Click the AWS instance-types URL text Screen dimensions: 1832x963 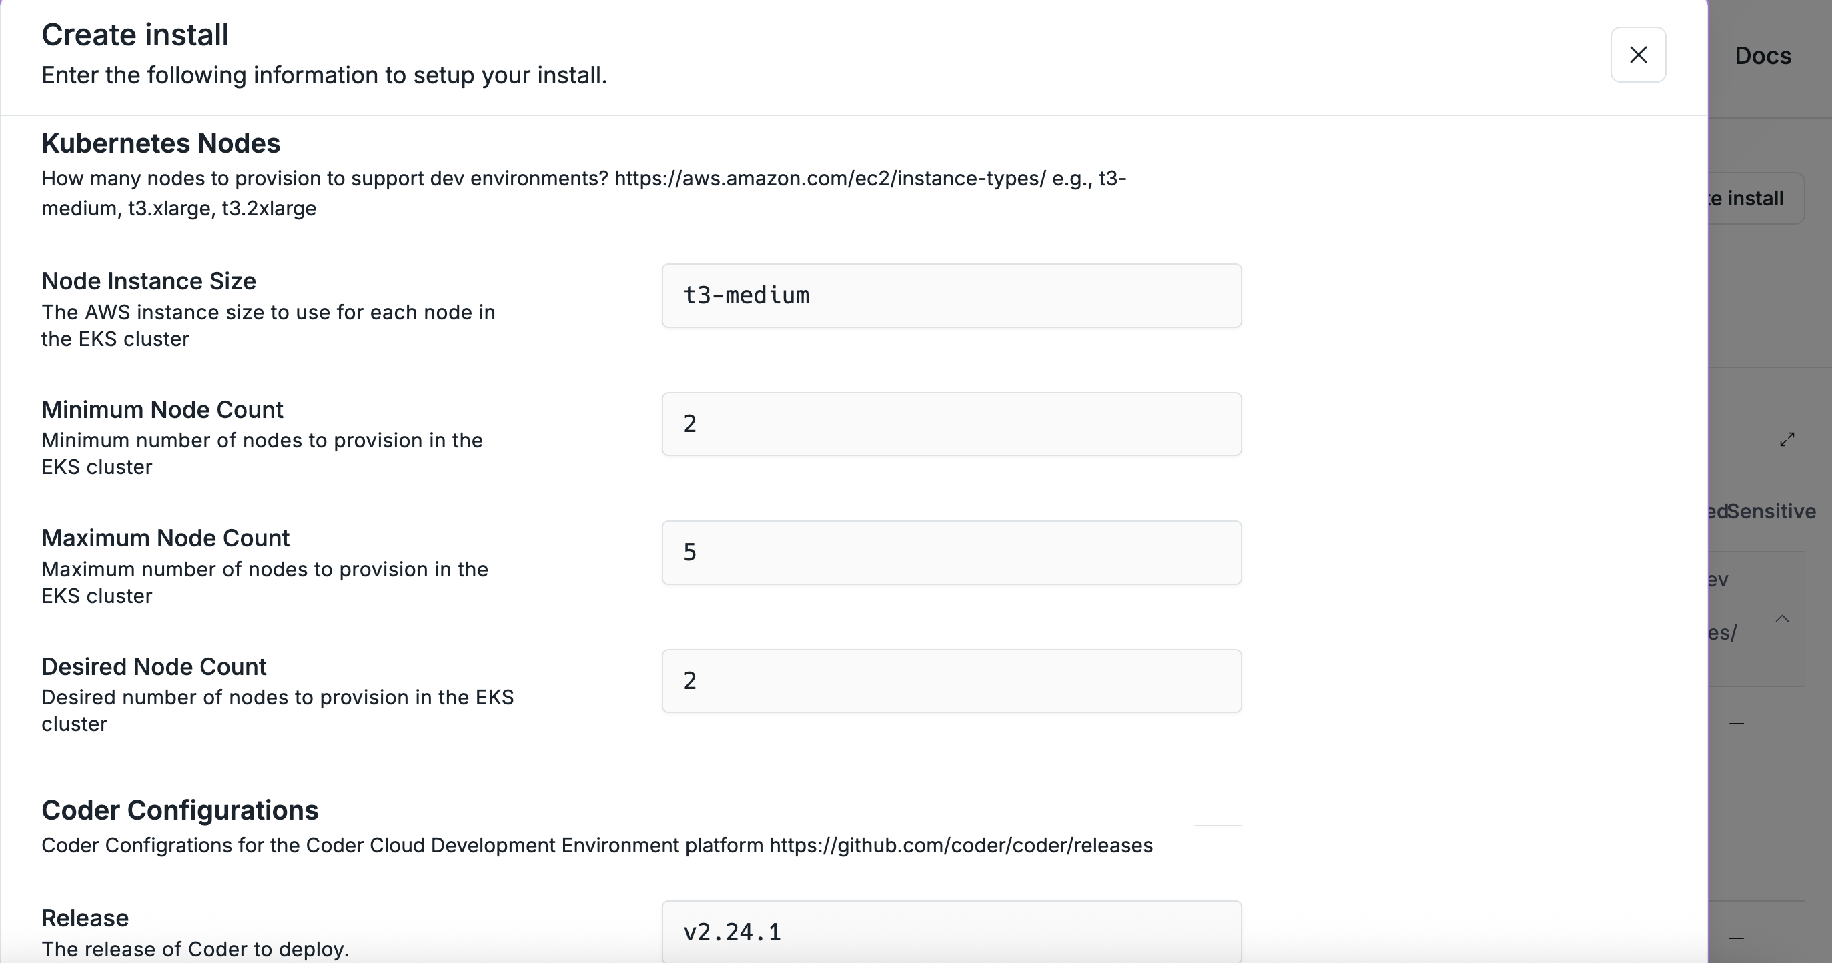pyautogui.click(x=830, y=178)
